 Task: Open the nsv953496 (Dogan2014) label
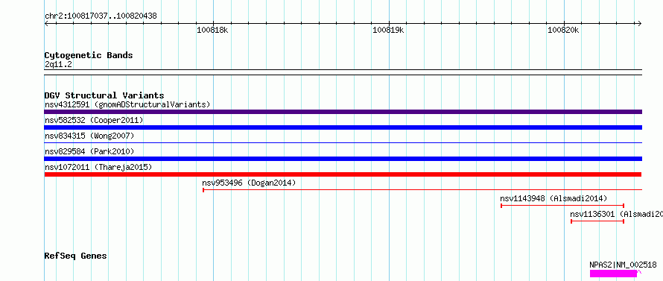(x=249, y=183)
